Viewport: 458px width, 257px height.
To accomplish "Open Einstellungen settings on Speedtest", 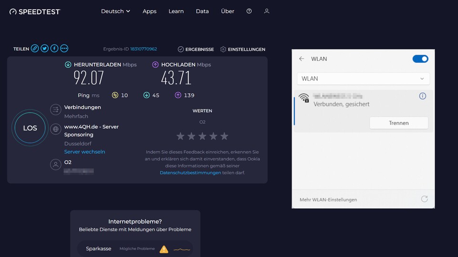I will (243, 49).
